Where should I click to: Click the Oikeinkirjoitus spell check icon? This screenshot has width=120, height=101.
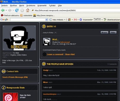tap(105, 20)
